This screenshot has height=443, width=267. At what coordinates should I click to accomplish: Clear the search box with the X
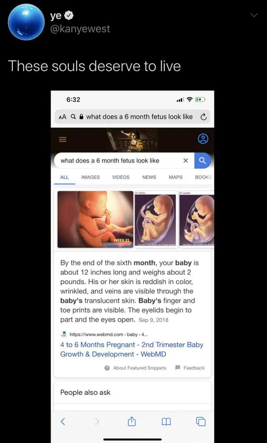point(186,160)
